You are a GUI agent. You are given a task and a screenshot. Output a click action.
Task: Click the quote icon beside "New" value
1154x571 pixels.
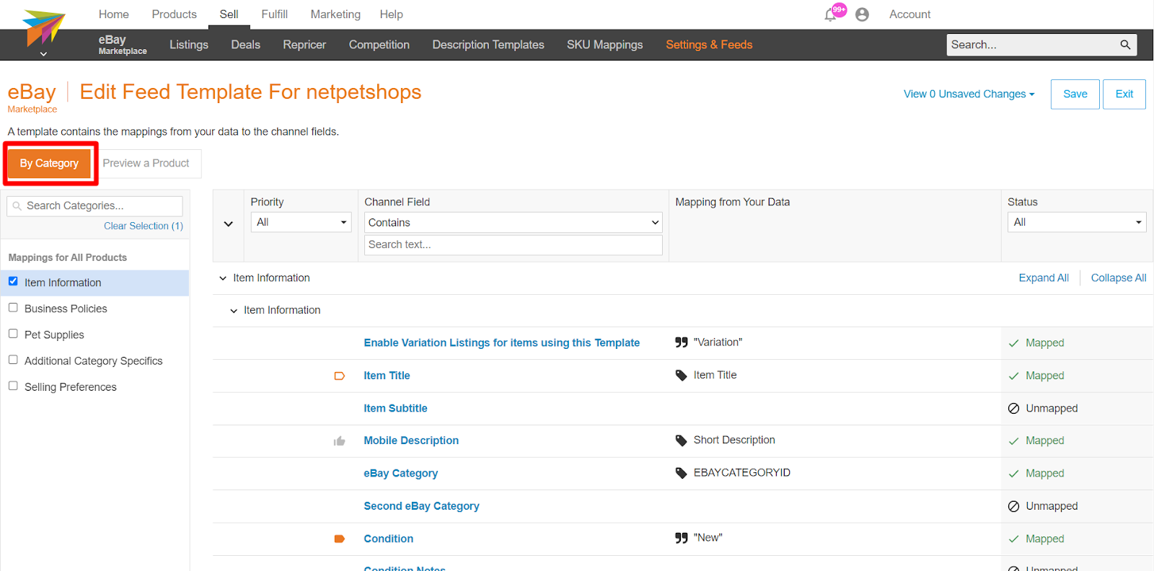[681, 538]
